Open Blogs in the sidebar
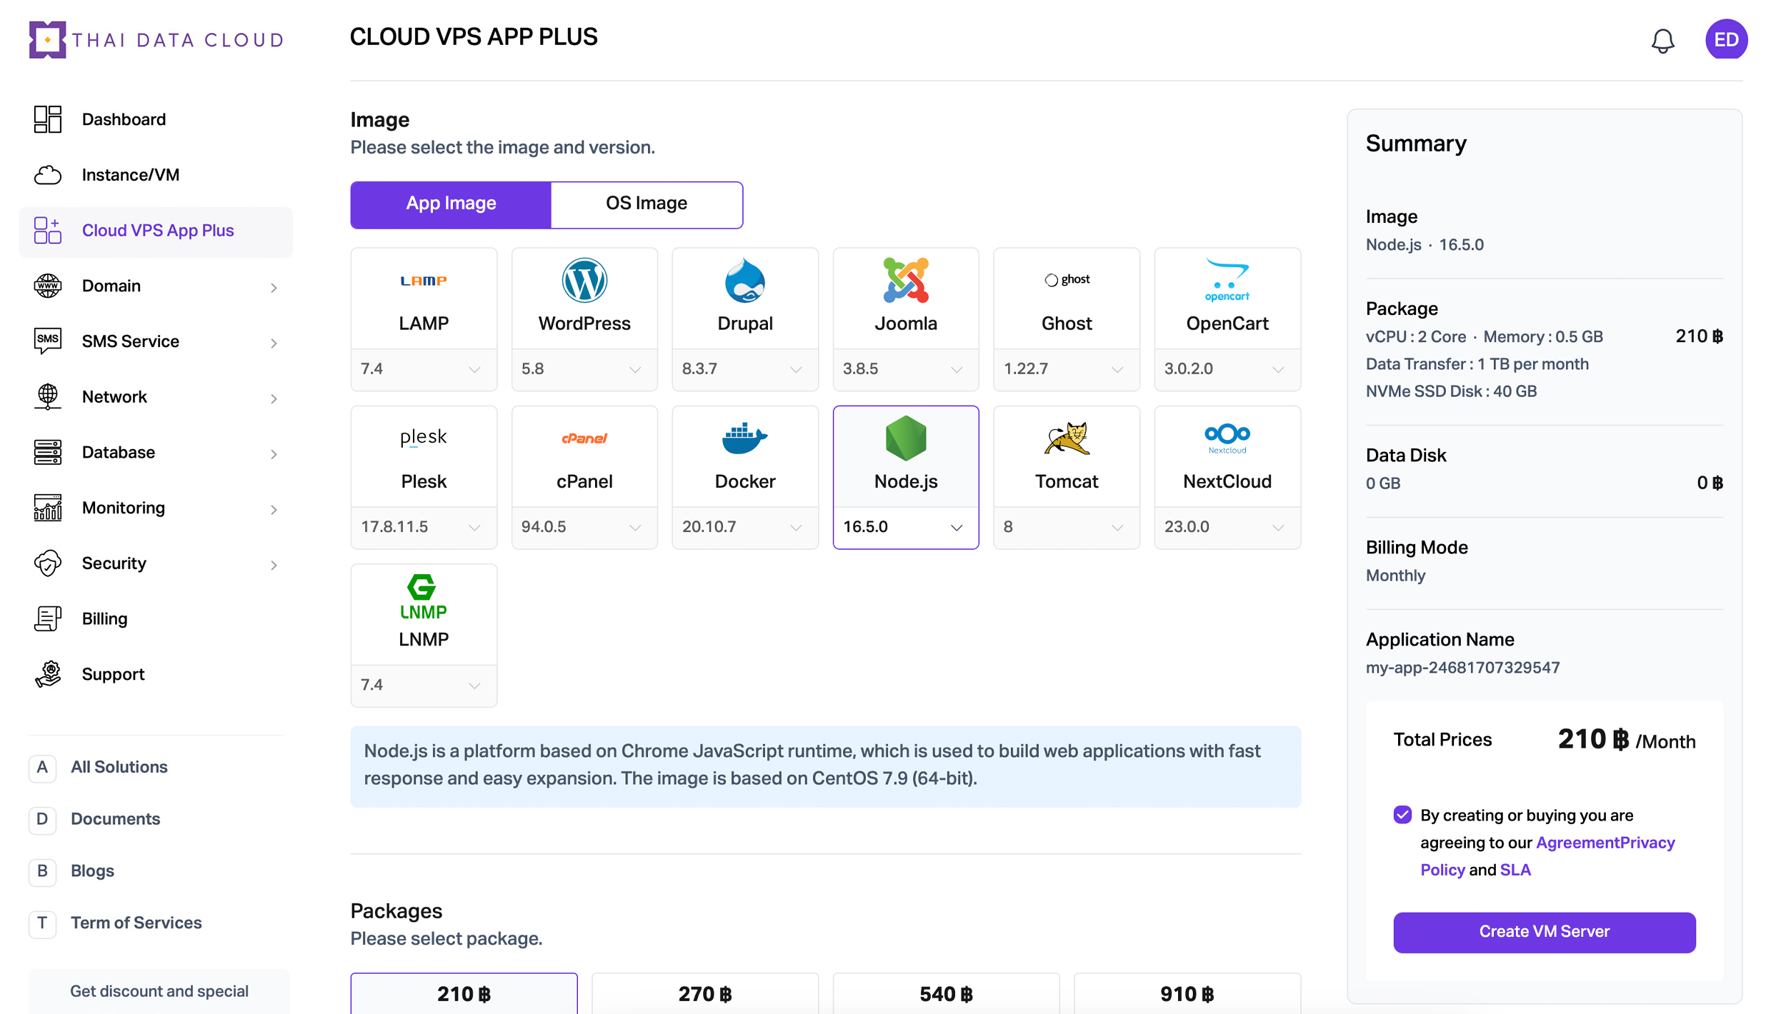Image resolution: width=1786 pixels, height=1014 pixels. point(71,871)
